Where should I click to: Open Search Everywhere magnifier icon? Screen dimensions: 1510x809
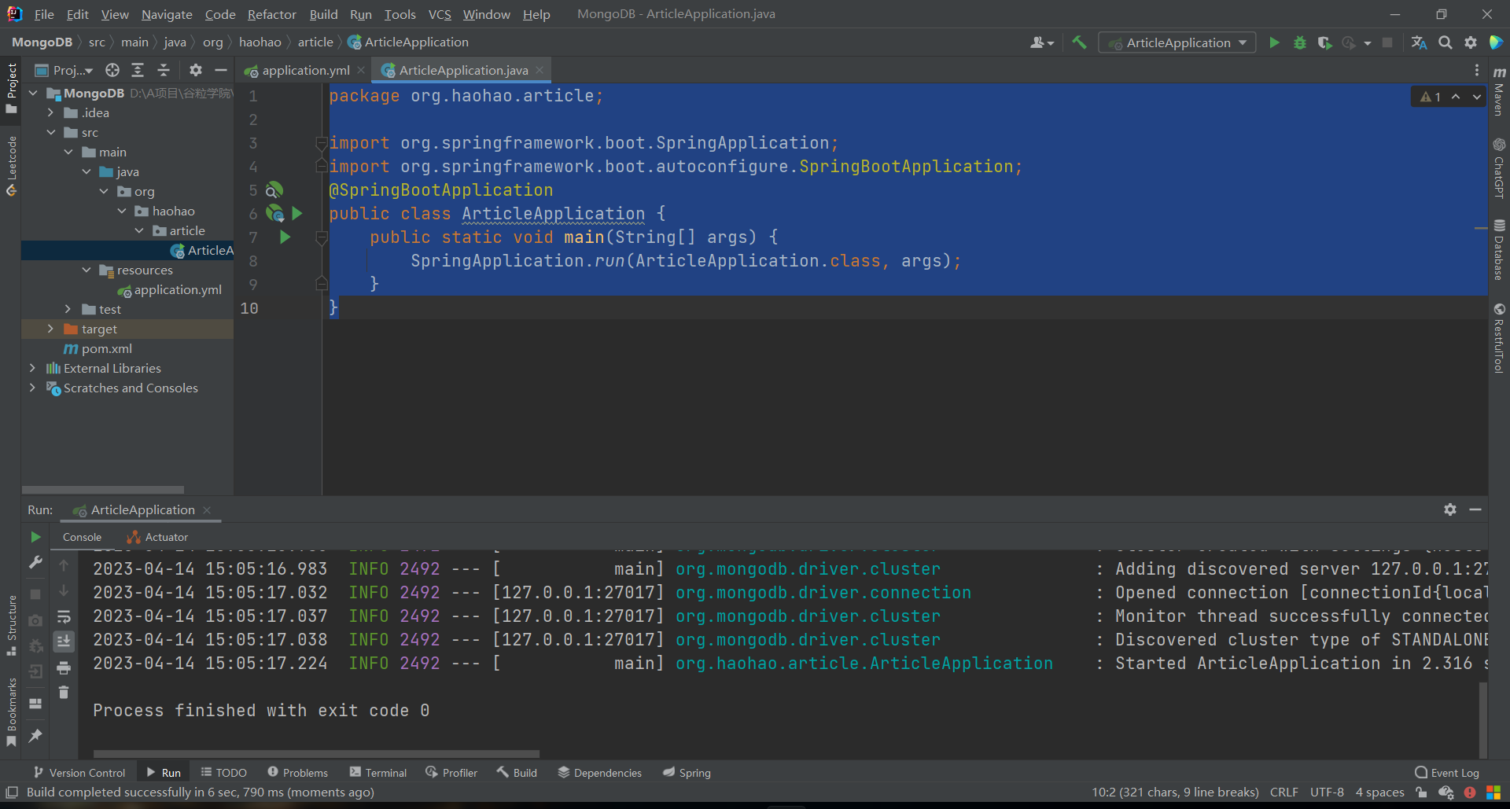point(1446,42)
